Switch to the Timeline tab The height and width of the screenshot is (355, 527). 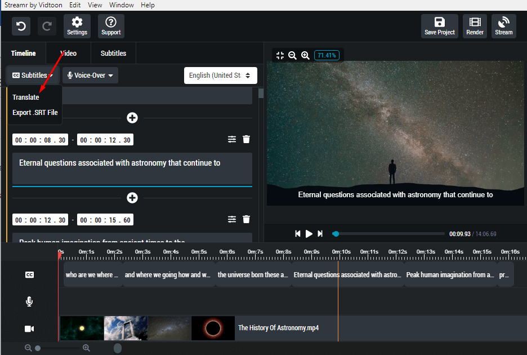(23, 53)
